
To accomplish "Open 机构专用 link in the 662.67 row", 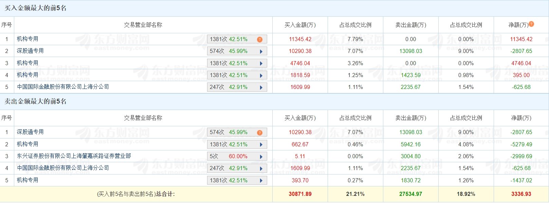I will coord(28,144).
